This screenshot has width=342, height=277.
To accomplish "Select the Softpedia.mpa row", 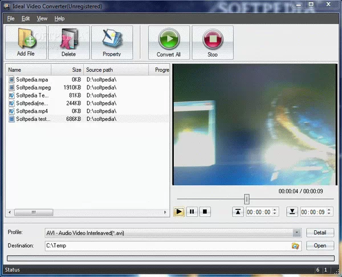I will (x=88, y=79).
